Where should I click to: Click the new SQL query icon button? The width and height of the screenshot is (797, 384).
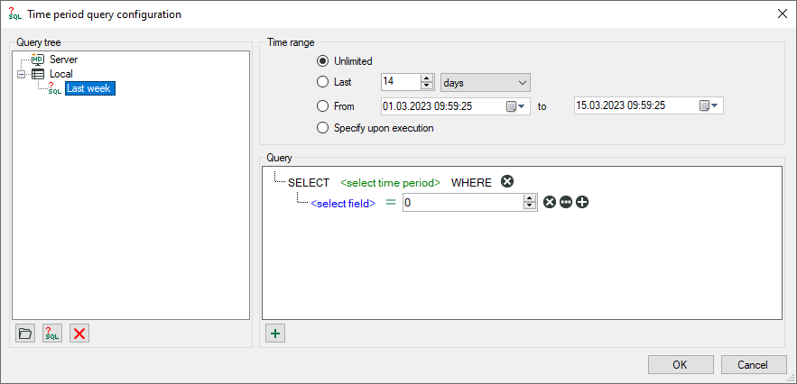pyautogui.click(x=52, y=334)
